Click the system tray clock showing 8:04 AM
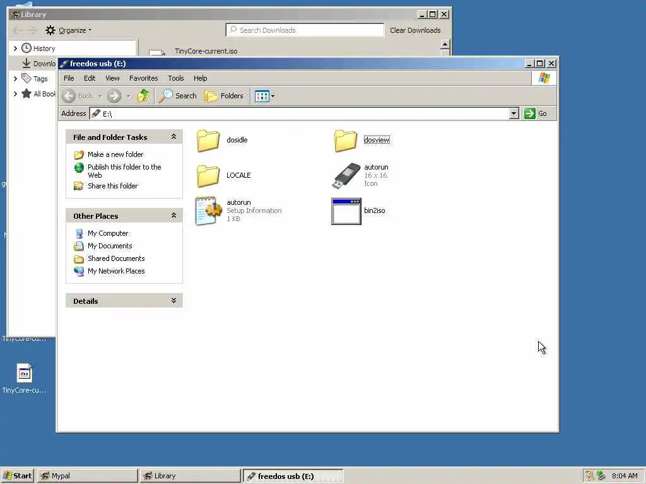Image resolution: width=646 pixels, height=484 pixels. click(625, 476)
